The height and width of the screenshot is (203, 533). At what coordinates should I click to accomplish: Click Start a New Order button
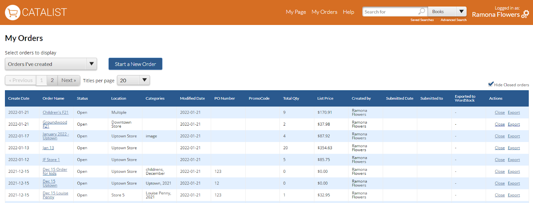135,64
